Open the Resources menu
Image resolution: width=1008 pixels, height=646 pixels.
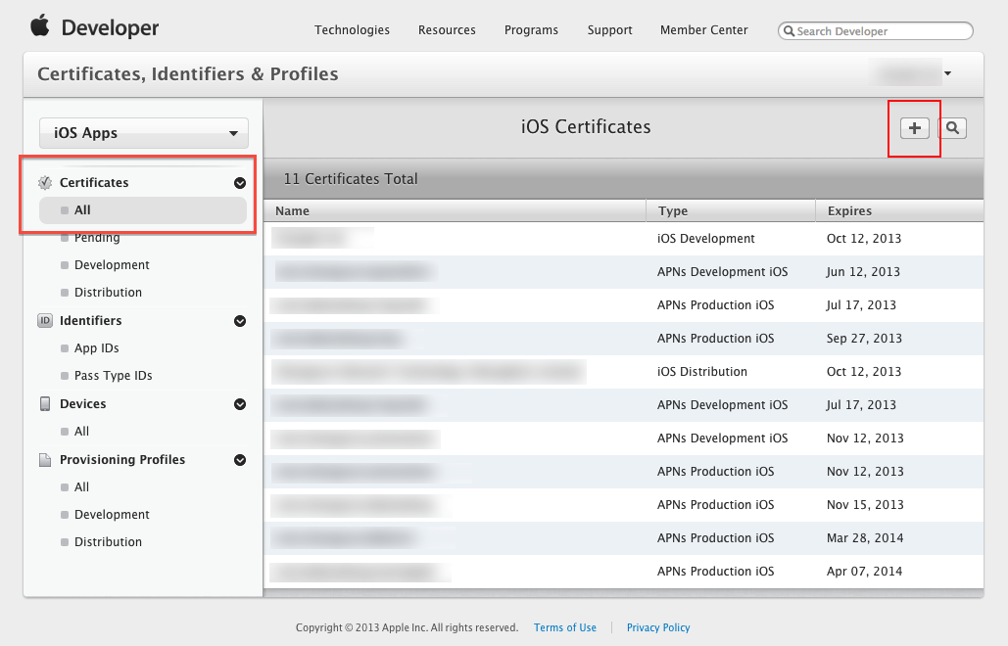point(447,30)
